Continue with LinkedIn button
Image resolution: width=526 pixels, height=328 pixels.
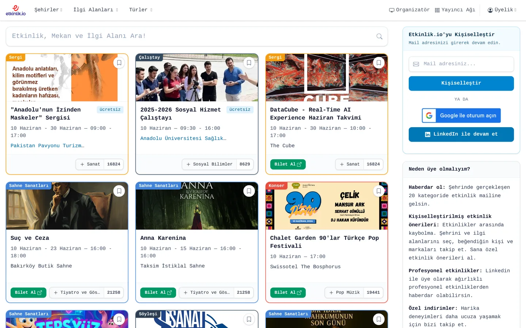pyautogui.click(x=461, y=134)
